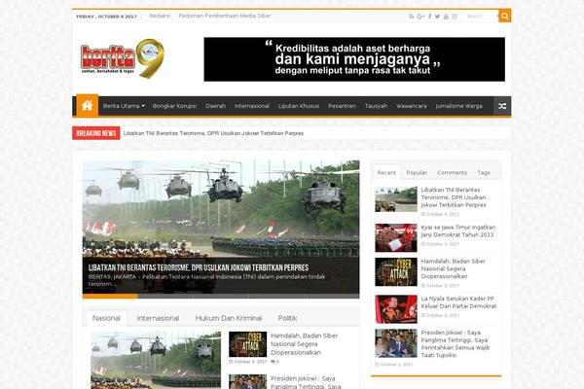Click comment count icon under Hamdalah article
Viewport: 584px width, 389px height.
point(274,362)
